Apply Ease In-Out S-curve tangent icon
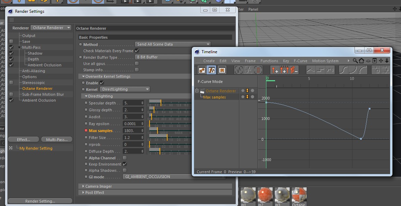 [343, 70]
